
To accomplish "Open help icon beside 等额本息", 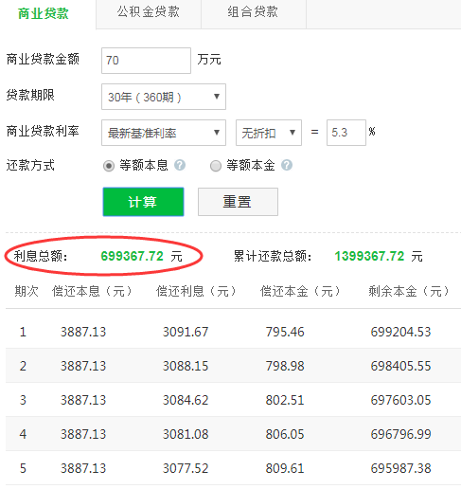I will click(180, 165).
